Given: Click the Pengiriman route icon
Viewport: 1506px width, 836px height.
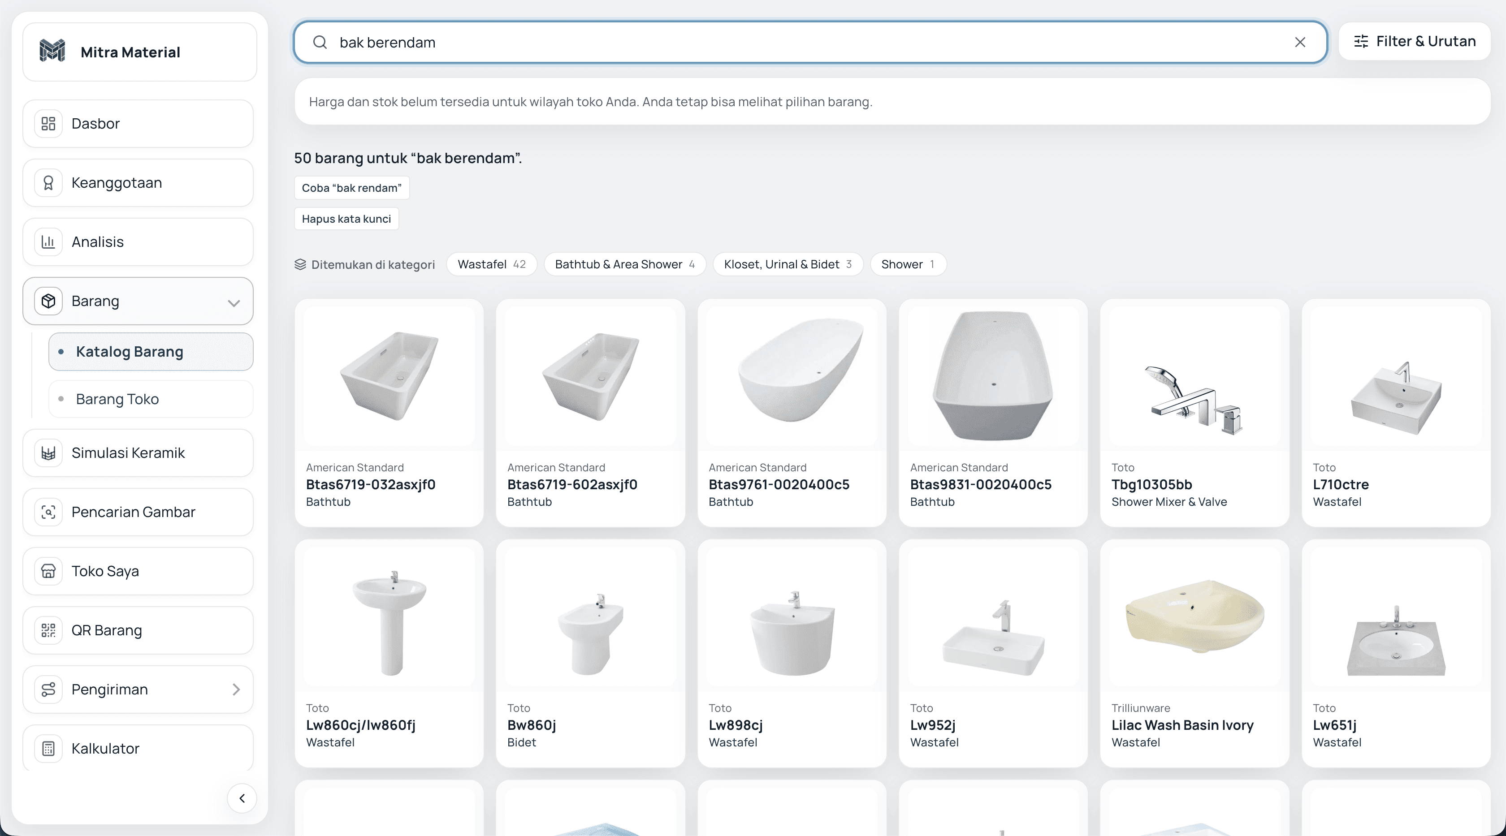Looking at the screenshot, I should click(48, 689).
